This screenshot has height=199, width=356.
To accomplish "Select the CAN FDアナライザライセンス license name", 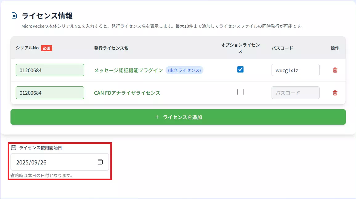I will 127,93.
